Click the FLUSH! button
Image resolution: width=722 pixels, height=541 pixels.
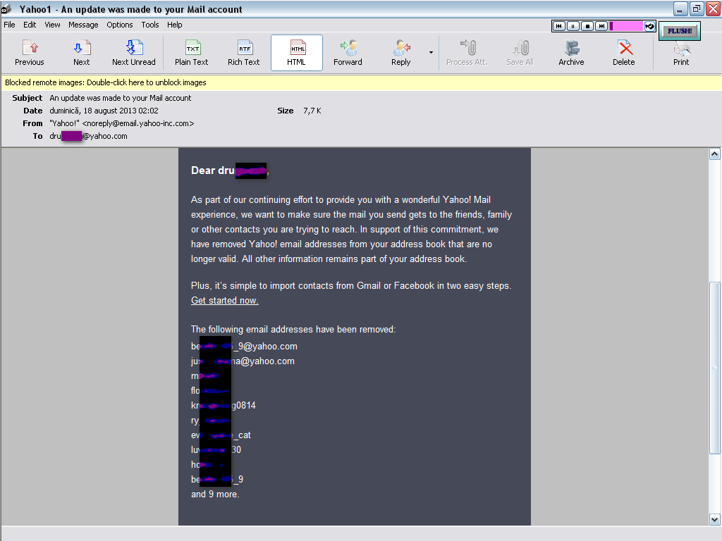(x=680, y=31)
